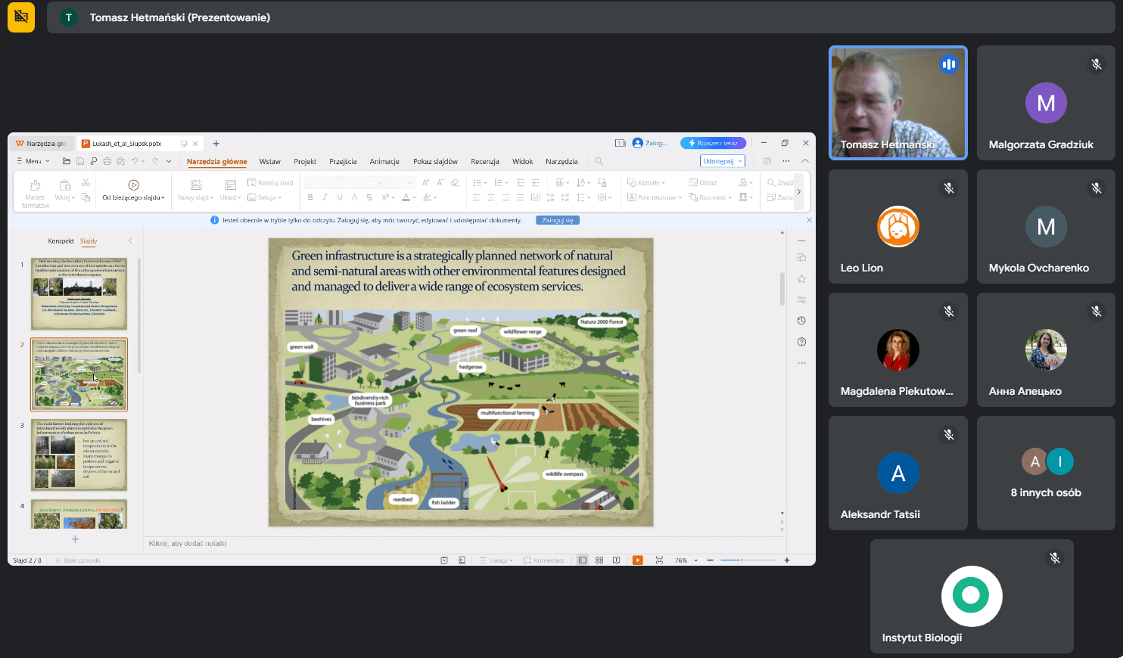Viewport: 1123px width, 658px height.
Task: Click the decrease indent icon
Action: pyautogui.click(x=521, y=182)
